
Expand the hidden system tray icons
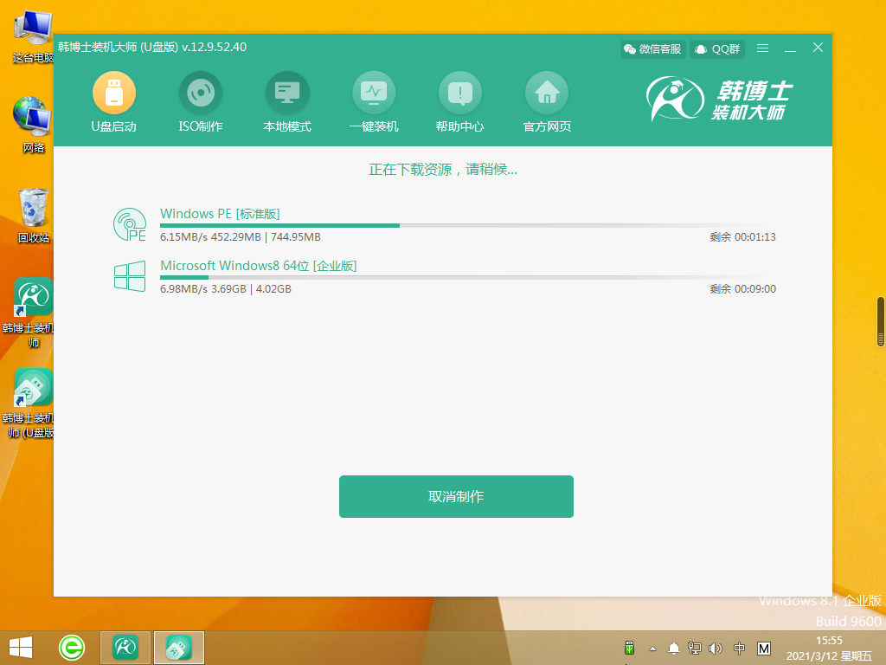click(x=652, y=648)
